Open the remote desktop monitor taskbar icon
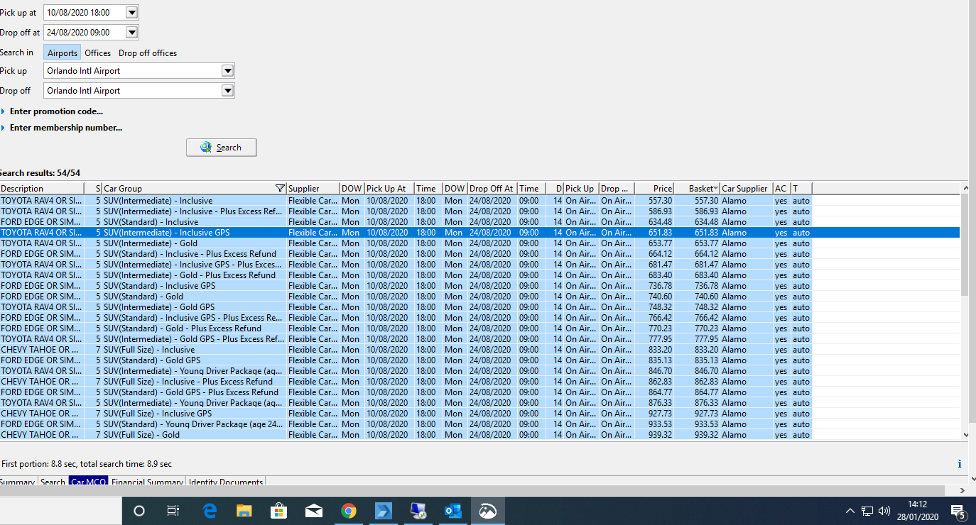This screenshot has width=976, height=525. (x=418, y=511)
